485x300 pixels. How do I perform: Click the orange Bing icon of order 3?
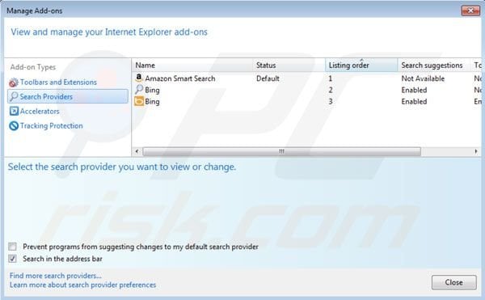point(139,101)
